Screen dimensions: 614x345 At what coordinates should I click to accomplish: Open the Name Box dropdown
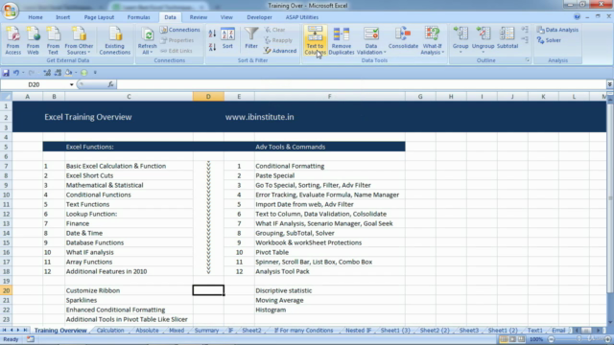tap(72, 84)
